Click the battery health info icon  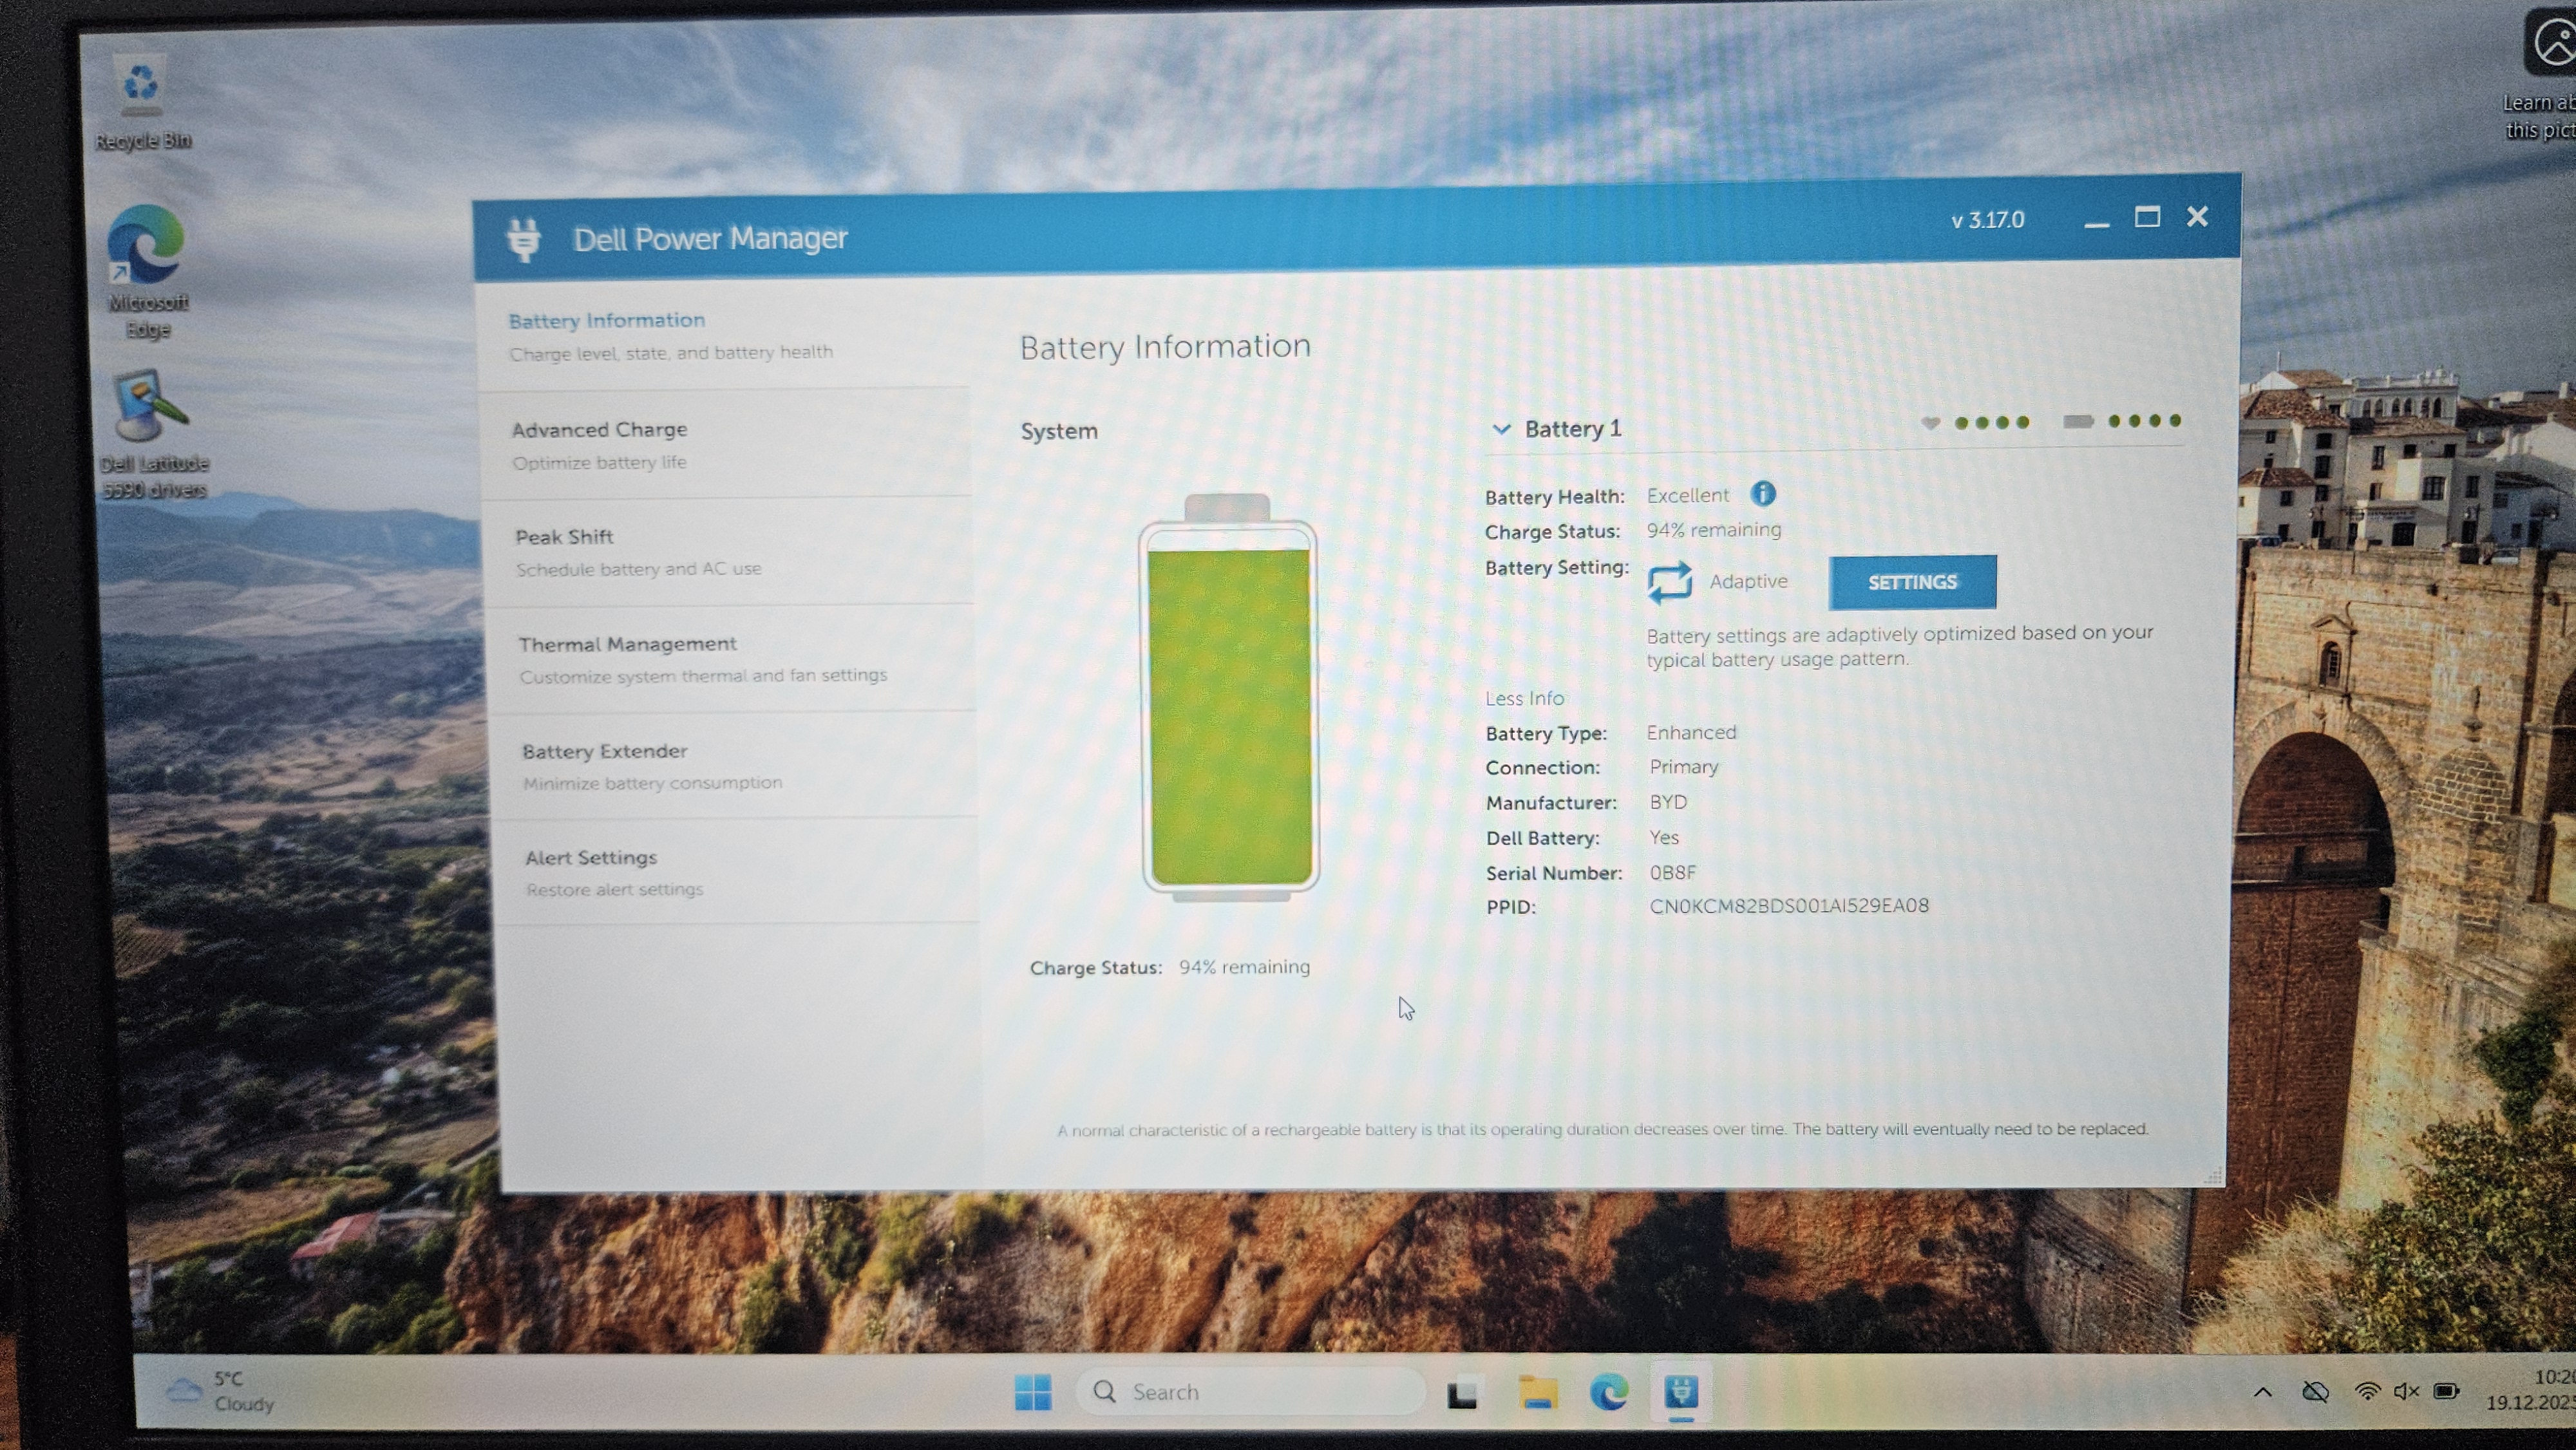pos(1763,494)
